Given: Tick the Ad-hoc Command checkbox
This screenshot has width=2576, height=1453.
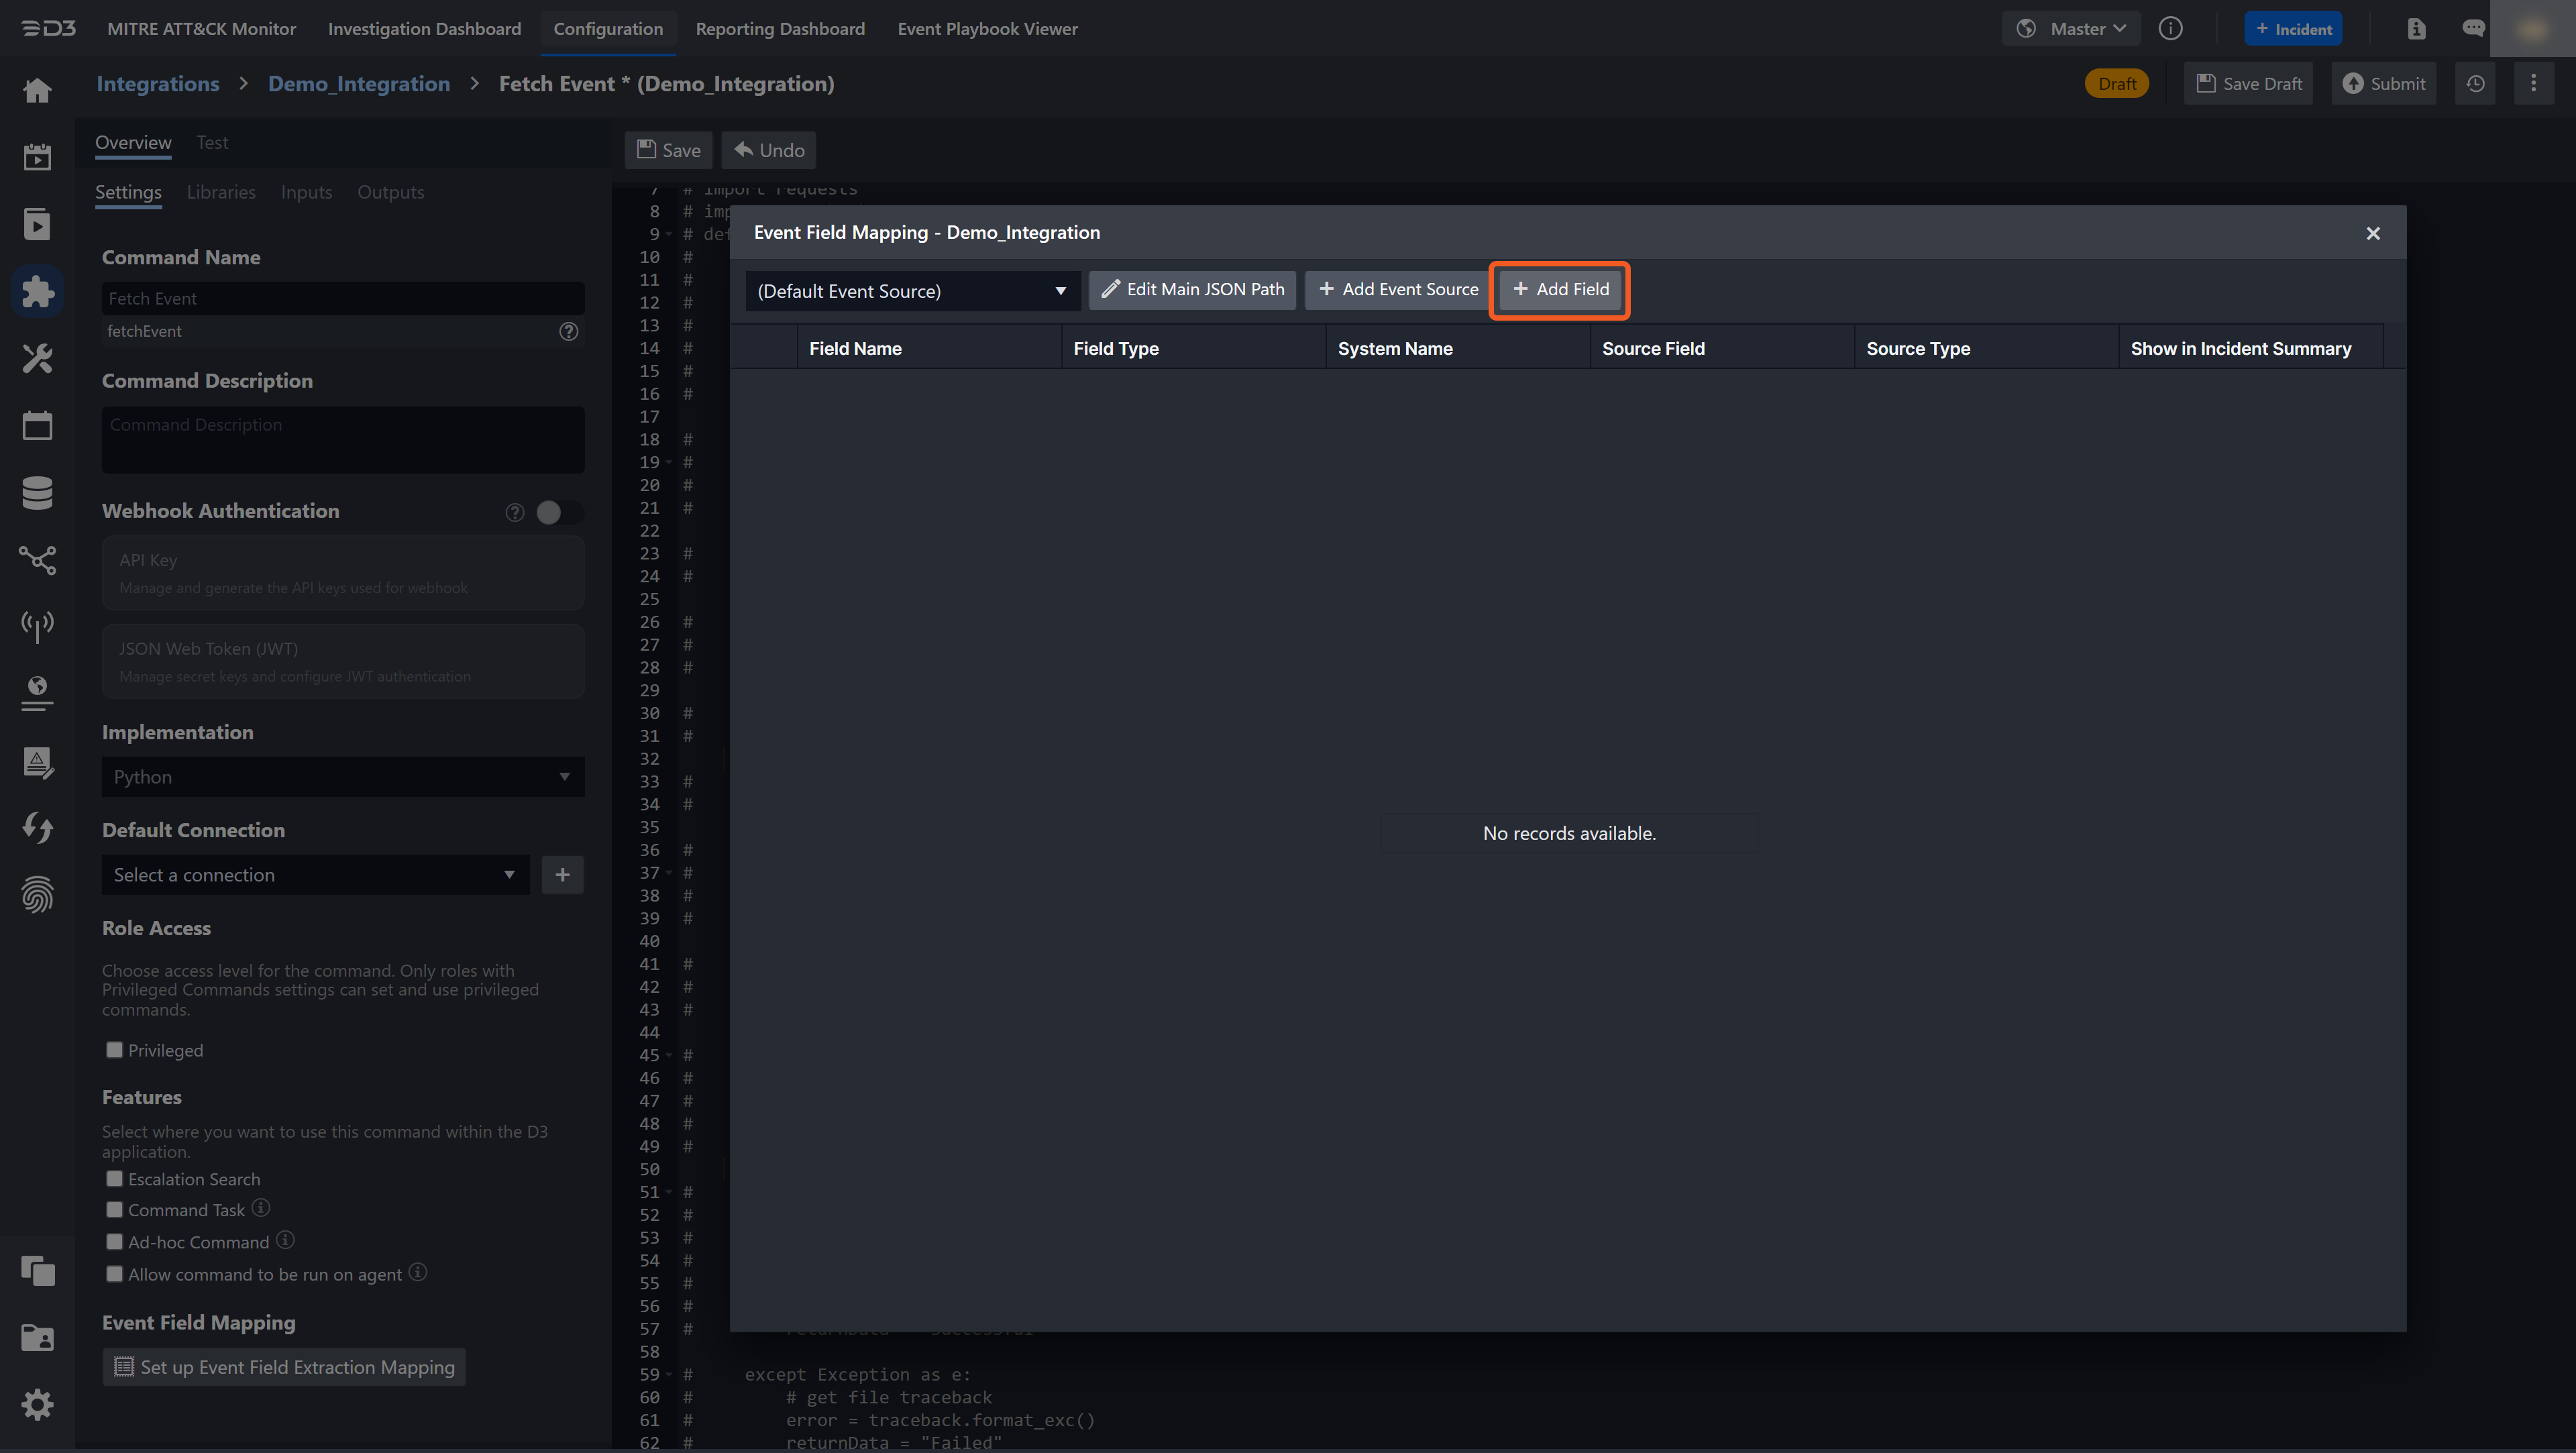Looking at the screenshot, I should tap(115, 1242).
